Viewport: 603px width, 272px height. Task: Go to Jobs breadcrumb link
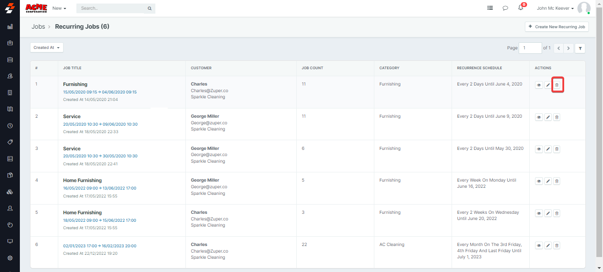coord(38,26)
